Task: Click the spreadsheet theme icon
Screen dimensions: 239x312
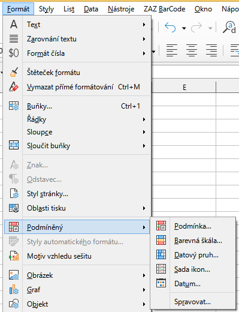Action: point(14,256)
